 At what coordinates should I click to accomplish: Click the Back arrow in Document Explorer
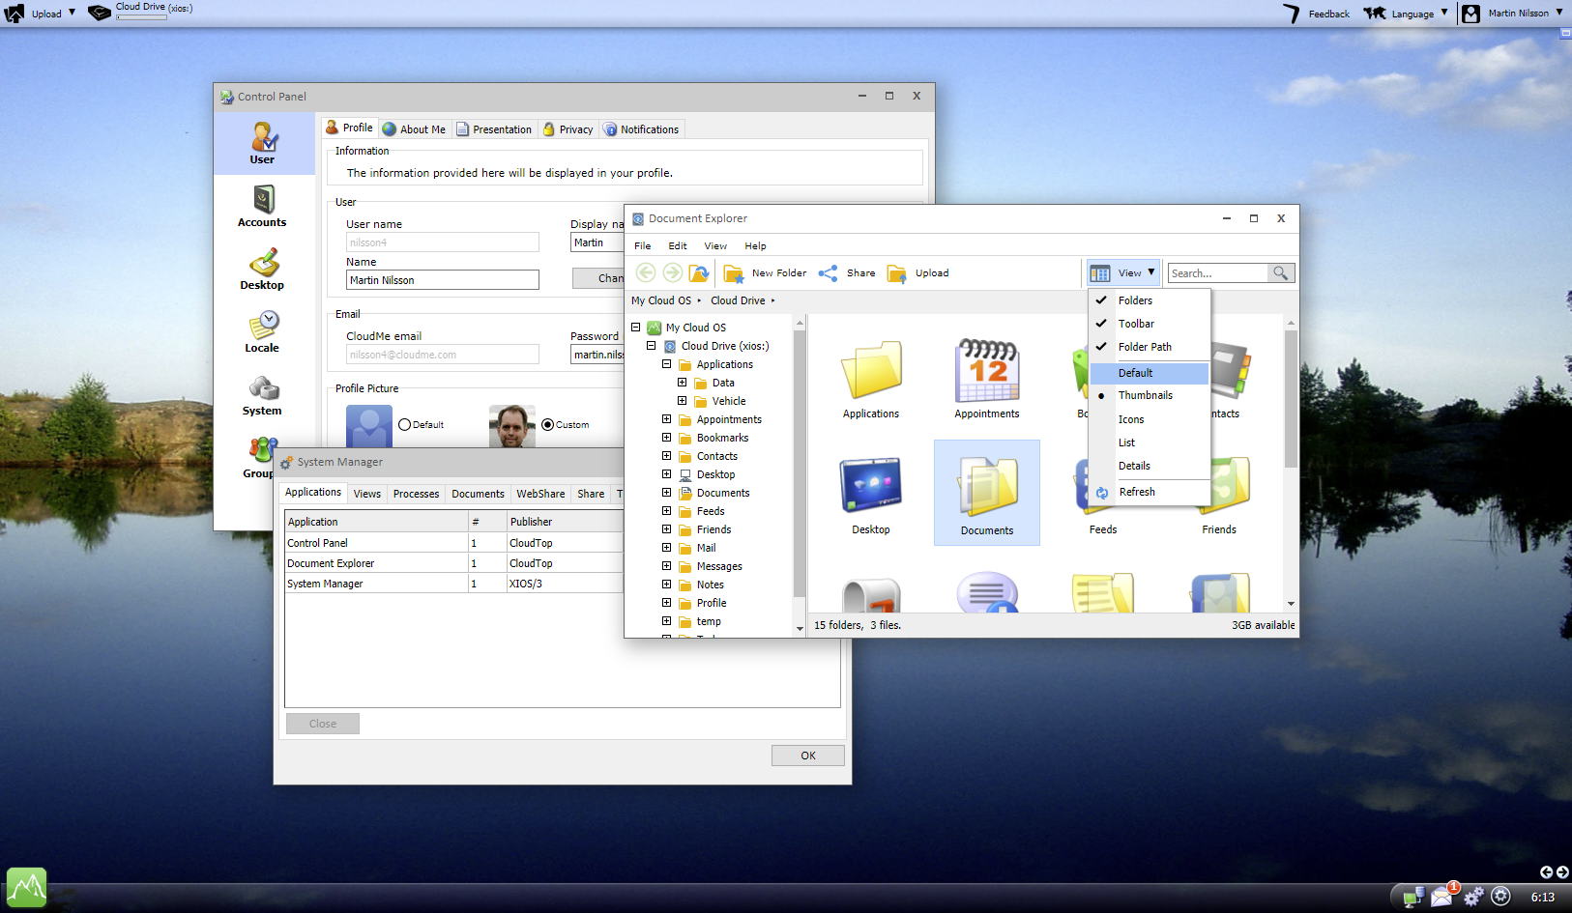[646, 273]
